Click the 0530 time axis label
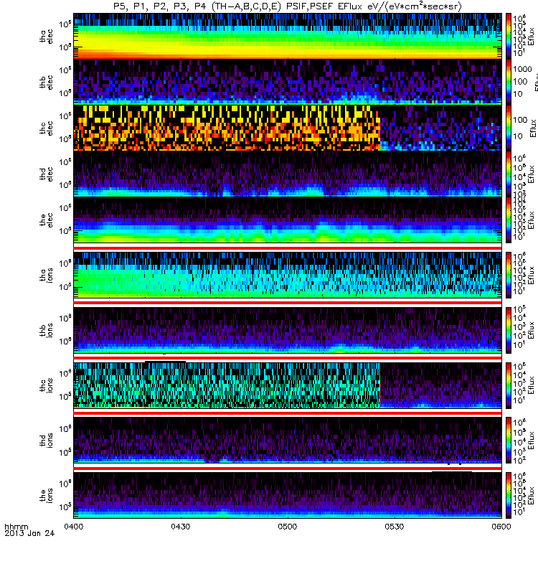Image resolution: width=538 pixels, height=574 pixels. point(395,527)
